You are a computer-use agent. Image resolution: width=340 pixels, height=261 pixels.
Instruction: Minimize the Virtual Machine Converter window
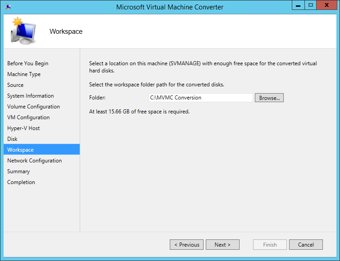point(298,5)
